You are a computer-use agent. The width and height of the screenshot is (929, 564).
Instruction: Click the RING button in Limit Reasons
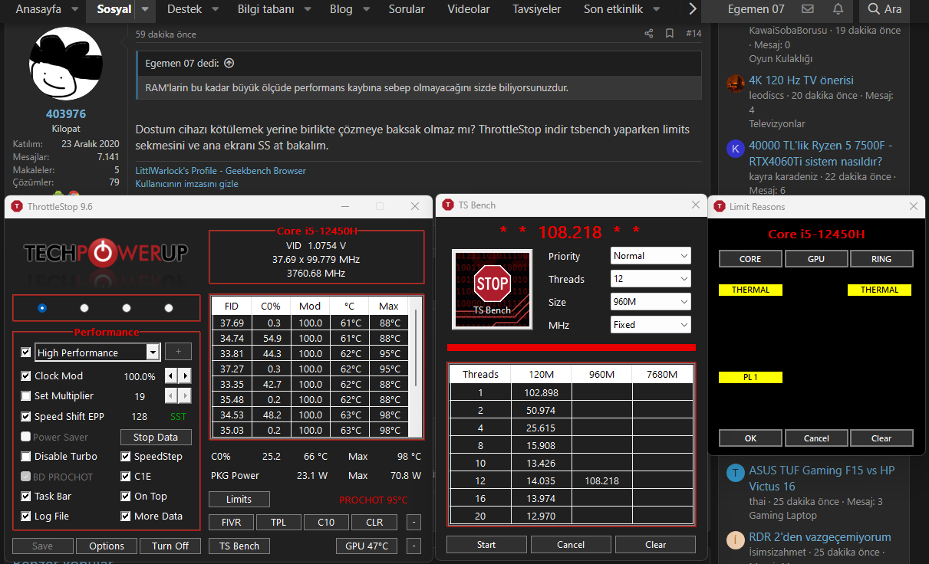881,259
